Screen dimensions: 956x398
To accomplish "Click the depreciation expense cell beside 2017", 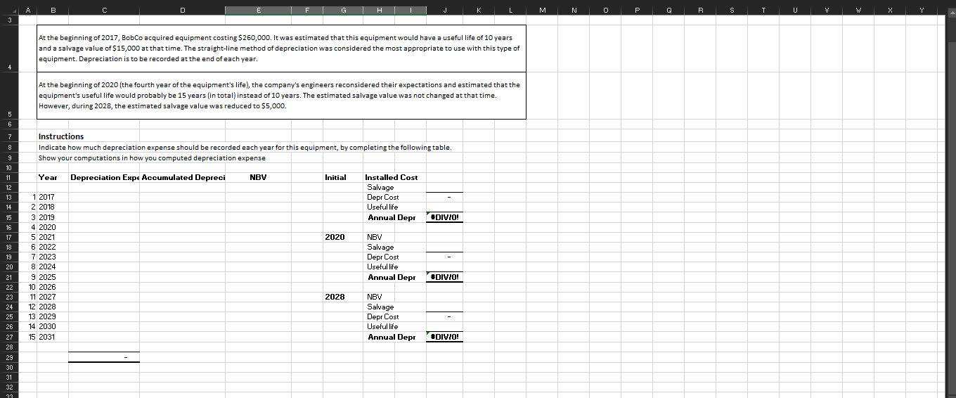I will (104, 197).
